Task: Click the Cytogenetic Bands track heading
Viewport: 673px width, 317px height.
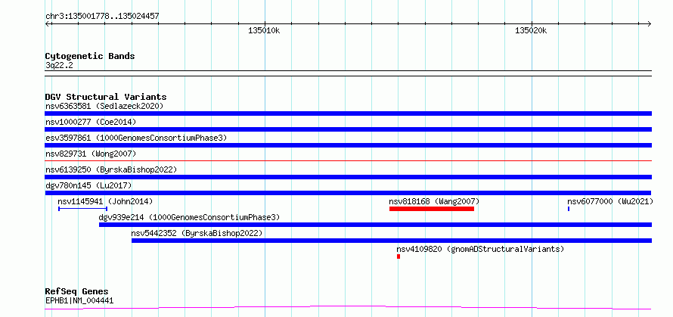Action: click(x=90, y=56)
